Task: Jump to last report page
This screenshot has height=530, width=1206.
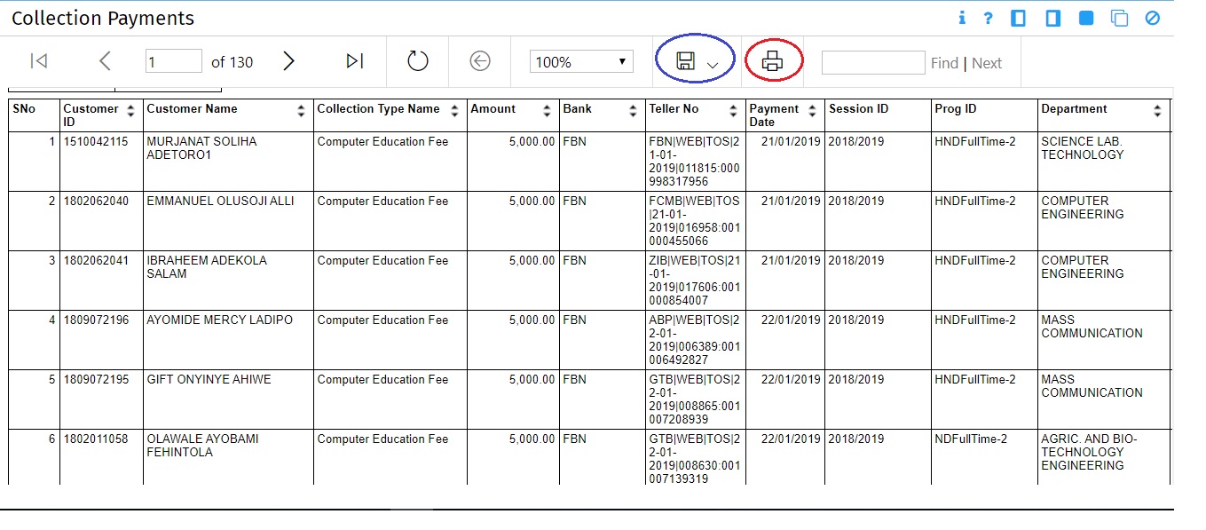Action: tap(355, 61)
